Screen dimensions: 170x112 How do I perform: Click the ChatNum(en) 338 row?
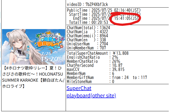(86, 40)
